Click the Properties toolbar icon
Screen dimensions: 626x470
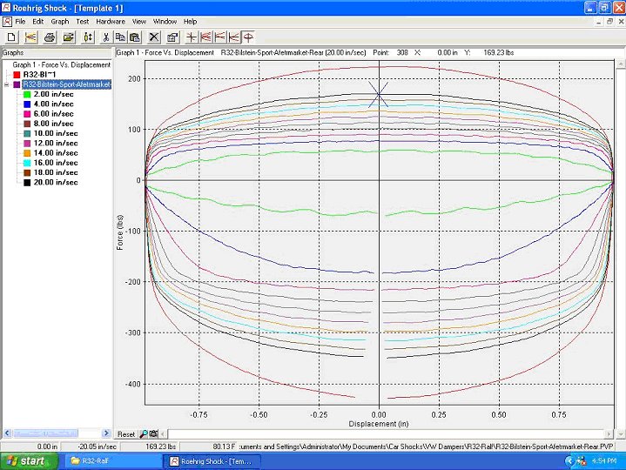coord(172,37)
